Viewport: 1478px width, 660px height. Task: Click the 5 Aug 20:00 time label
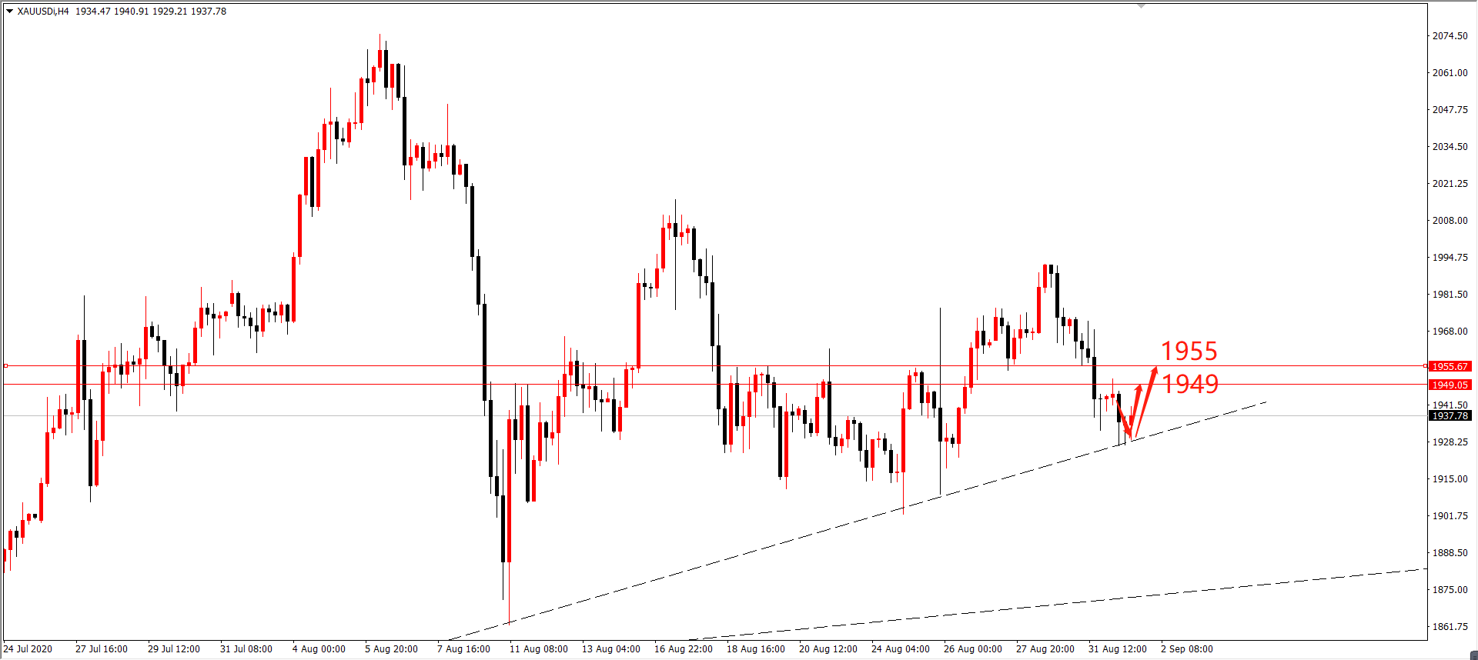(x=391, y=649)
